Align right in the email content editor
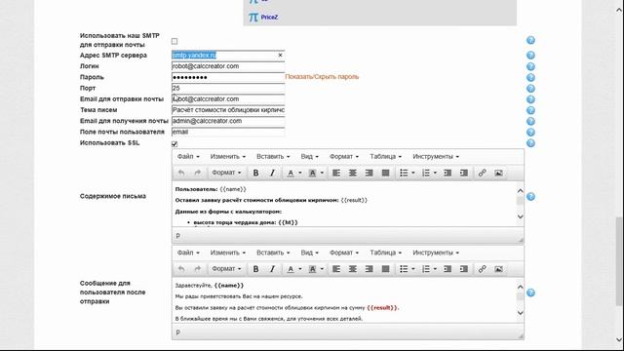This screenshot has height=351, width=624. tap(369, 173)
